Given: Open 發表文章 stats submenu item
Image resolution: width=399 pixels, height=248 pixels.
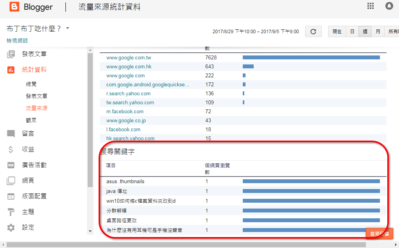Looking at the screenshot, I should click(x=37, y=96).
